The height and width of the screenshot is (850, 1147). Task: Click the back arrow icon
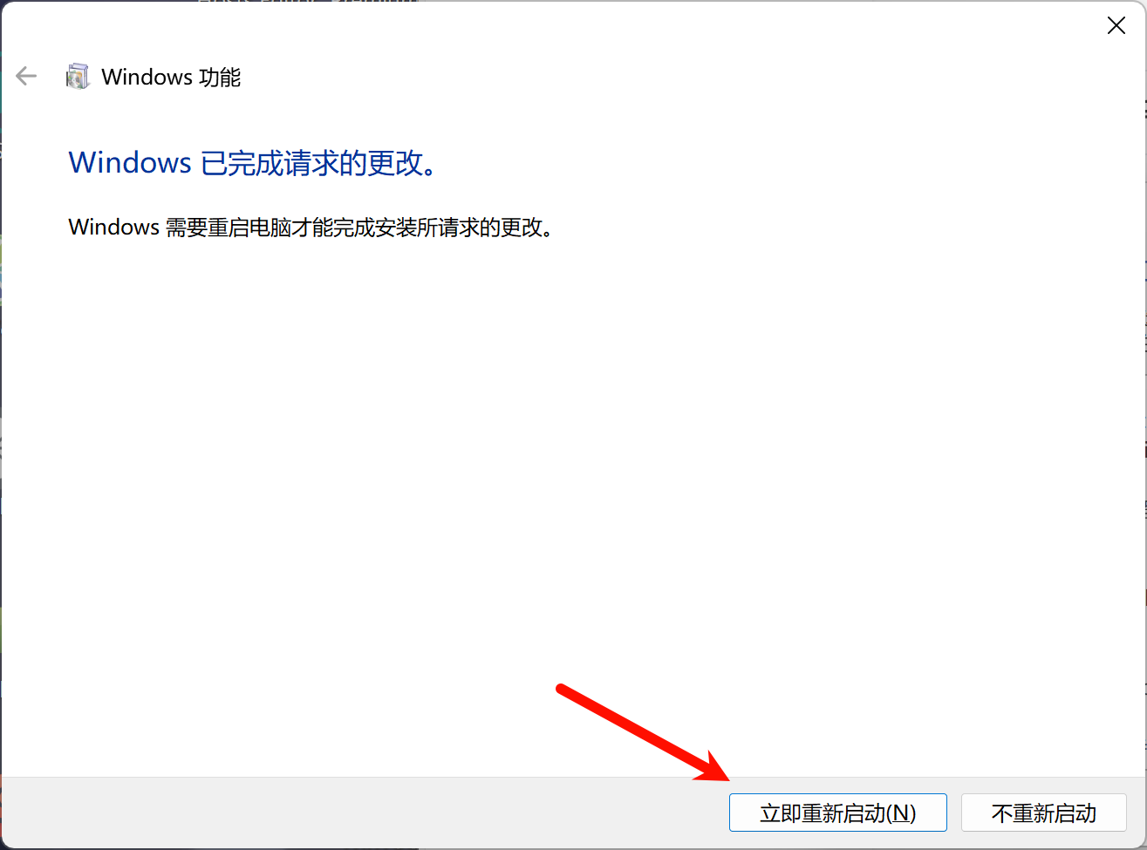tap(26, 77)
